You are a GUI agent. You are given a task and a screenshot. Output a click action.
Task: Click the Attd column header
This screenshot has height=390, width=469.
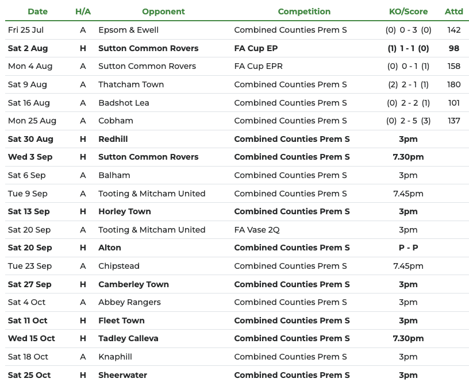pyautogui.click(x=453, y=11)
